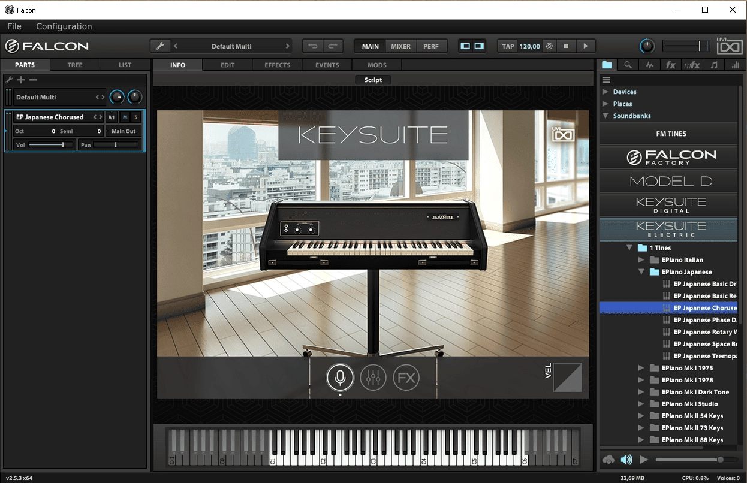This screenshot has width=747, height=483.
Task: Open the fx effects browser tab
Action: coord(671,65)
